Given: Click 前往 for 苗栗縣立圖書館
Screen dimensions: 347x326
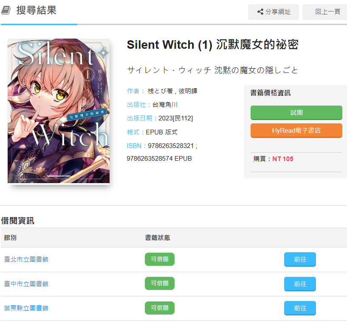Looking at the screenshot, I should point(300,308).
